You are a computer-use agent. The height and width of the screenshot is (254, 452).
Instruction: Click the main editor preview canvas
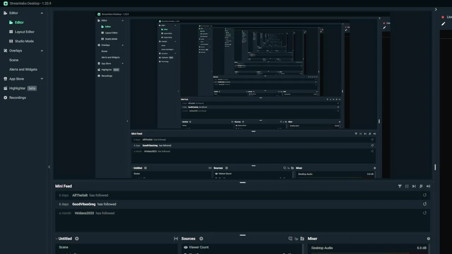pyautogui.click(x=243, y=95)
